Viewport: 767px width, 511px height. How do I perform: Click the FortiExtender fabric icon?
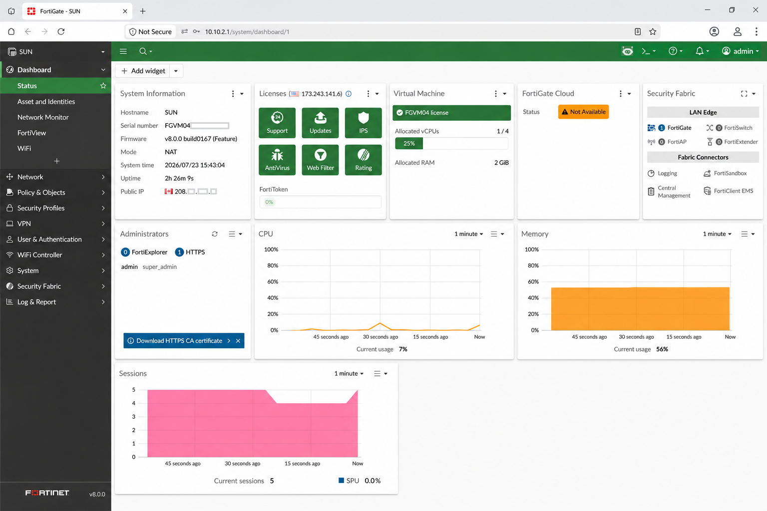click(x=710, y=142)
